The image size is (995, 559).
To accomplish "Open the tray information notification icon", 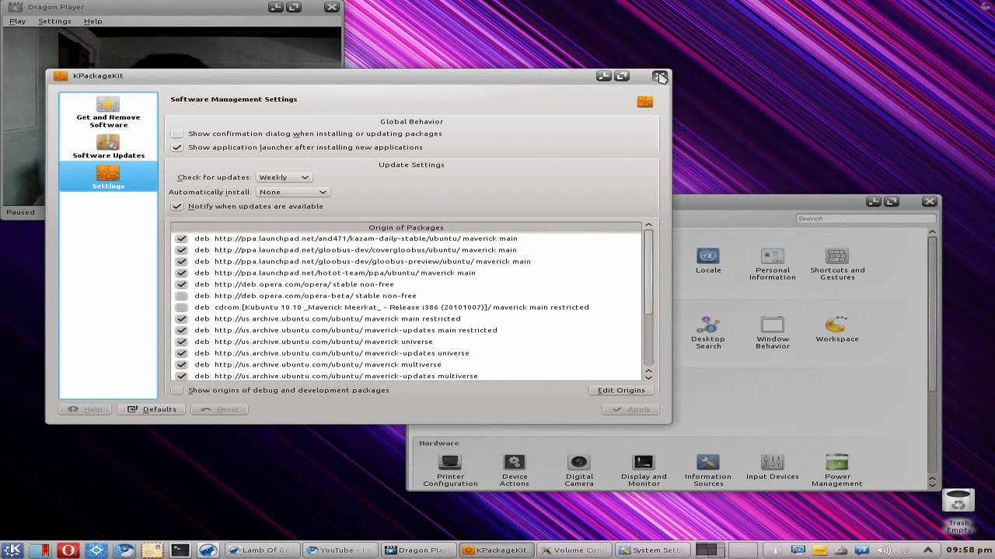I will [776, 550].
